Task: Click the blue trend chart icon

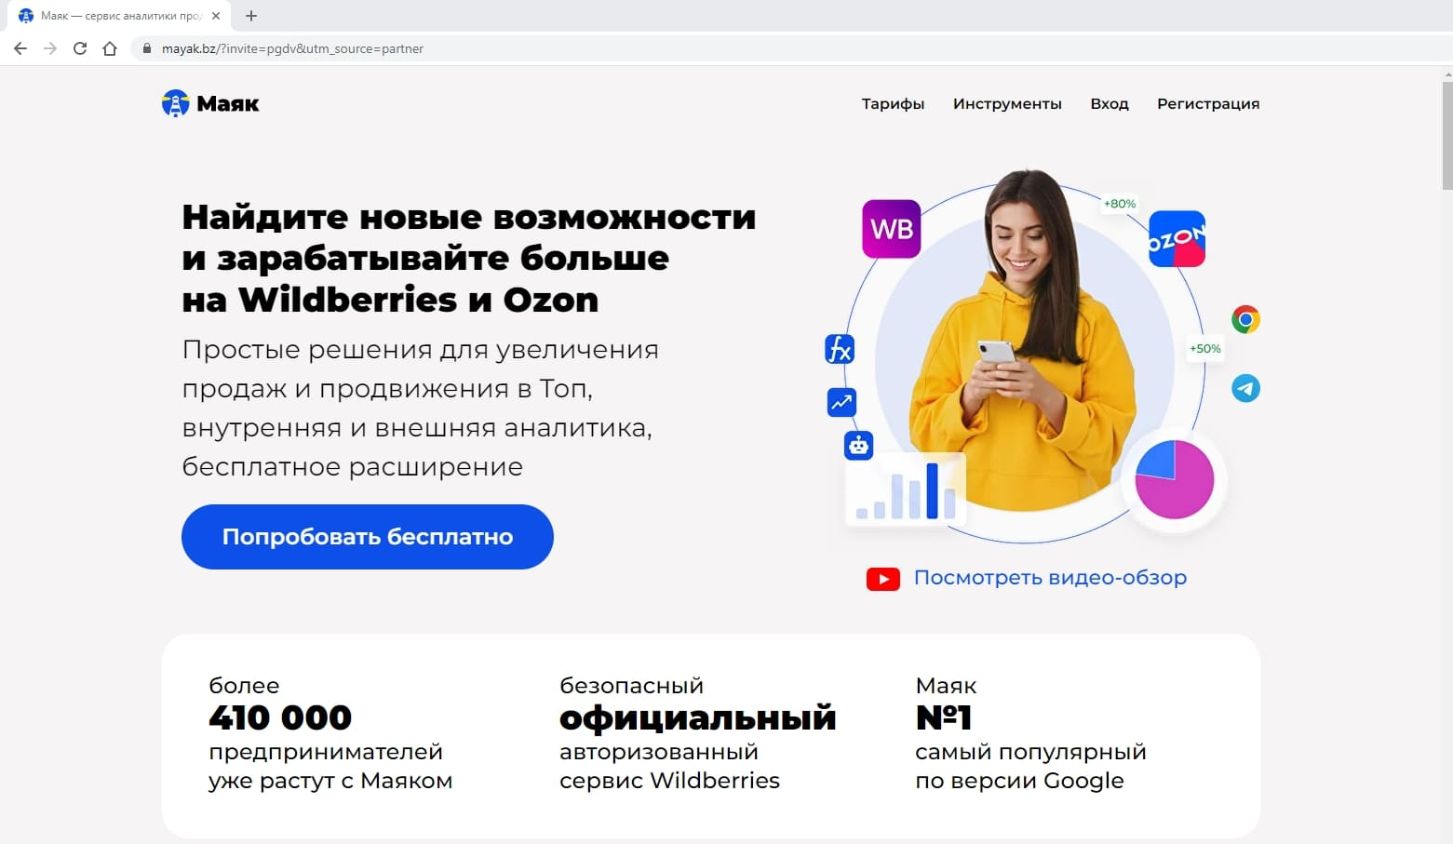Action: tap(841, 402)
